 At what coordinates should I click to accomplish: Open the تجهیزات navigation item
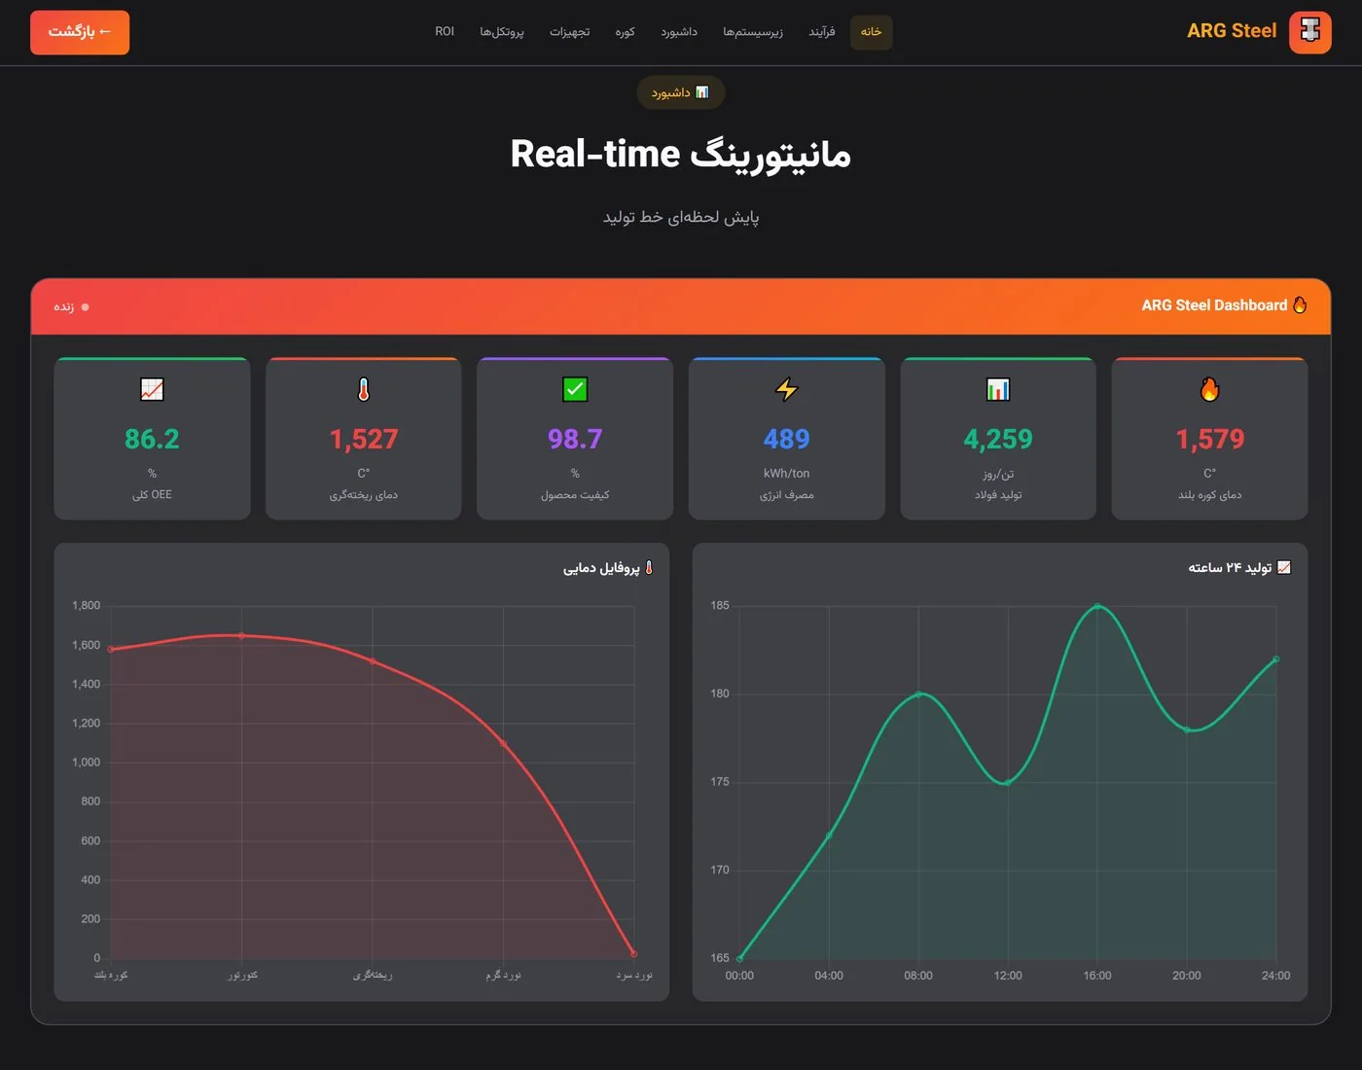pyautogui.click(x=569, y=32)
